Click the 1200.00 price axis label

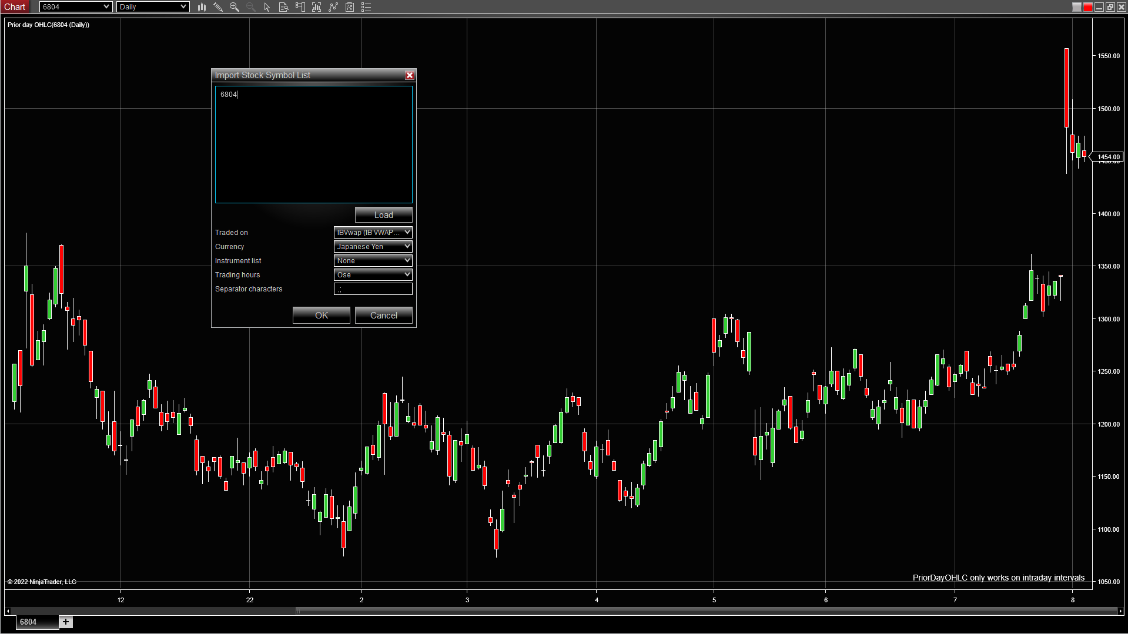tap(1109, 424)
